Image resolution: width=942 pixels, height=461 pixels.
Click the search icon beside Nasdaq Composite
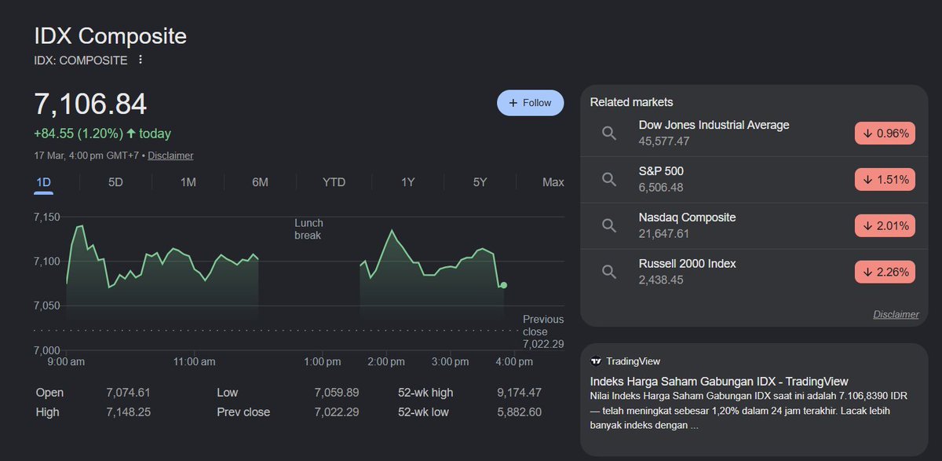click(609, 226)
